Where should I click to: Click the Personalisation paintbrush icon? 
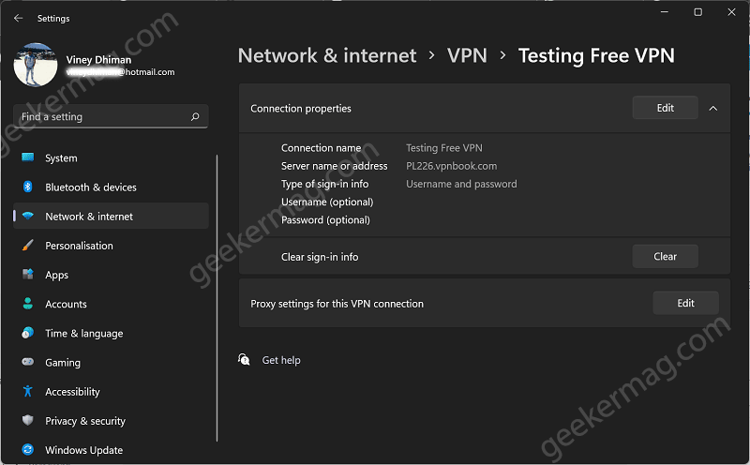(28, 246)
